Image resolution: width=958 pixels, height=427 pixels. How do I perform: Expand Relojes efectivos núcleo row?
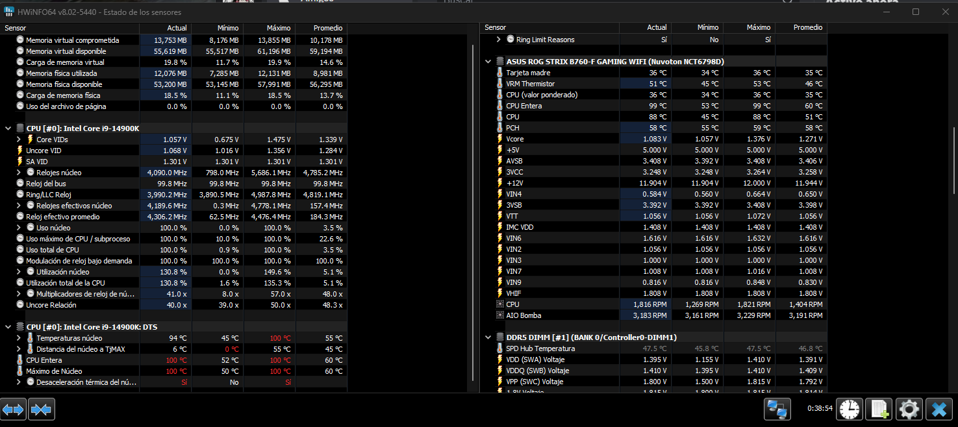click(19, 206)
